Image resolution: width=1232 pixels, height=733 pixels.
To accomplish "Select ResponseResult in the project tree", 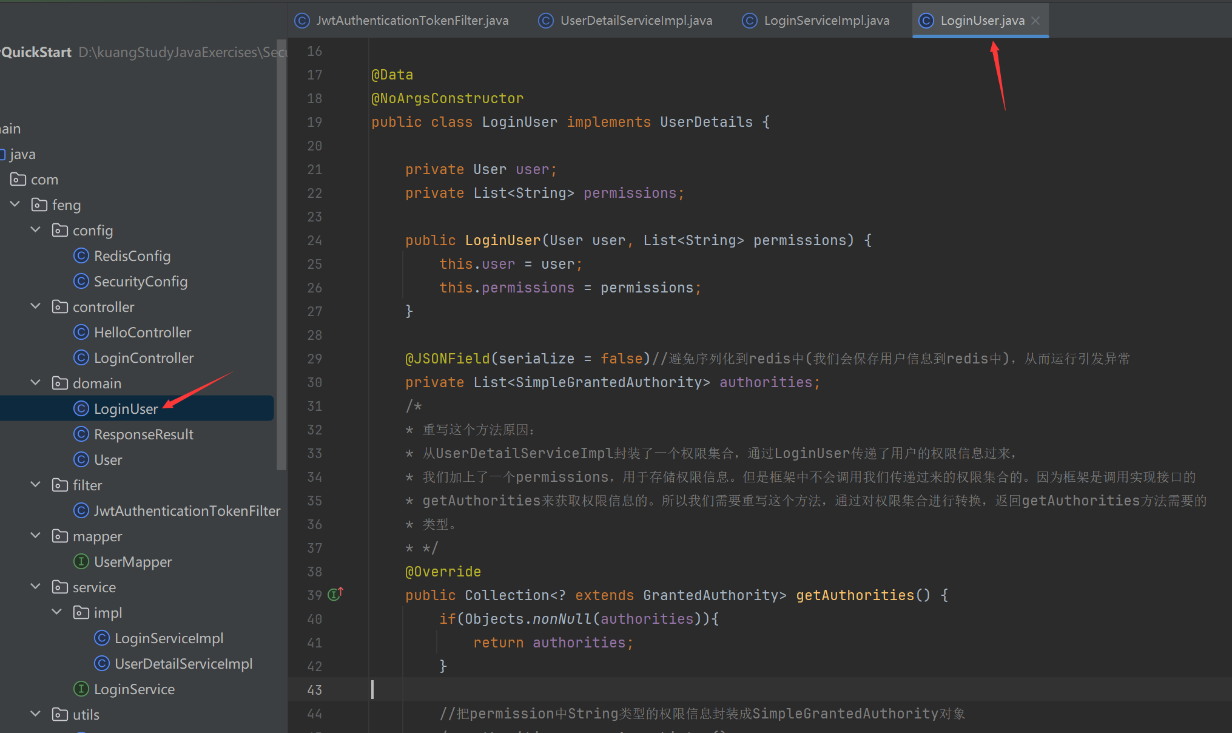I will tap(144, 434).
